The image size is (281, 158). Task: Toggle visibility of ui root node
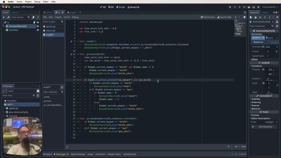coord(38,22)
